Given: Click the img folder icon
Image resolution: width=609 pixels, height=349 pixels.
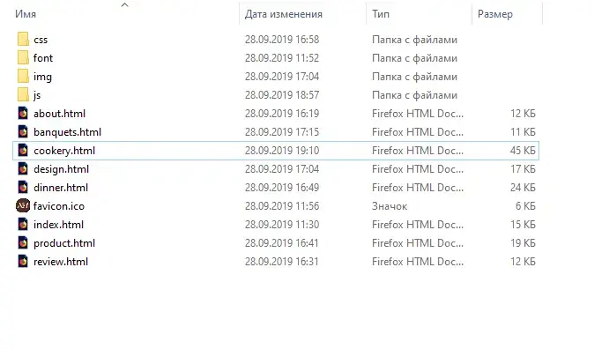Looking at the screenshot, I should click(x=23, y=77).
